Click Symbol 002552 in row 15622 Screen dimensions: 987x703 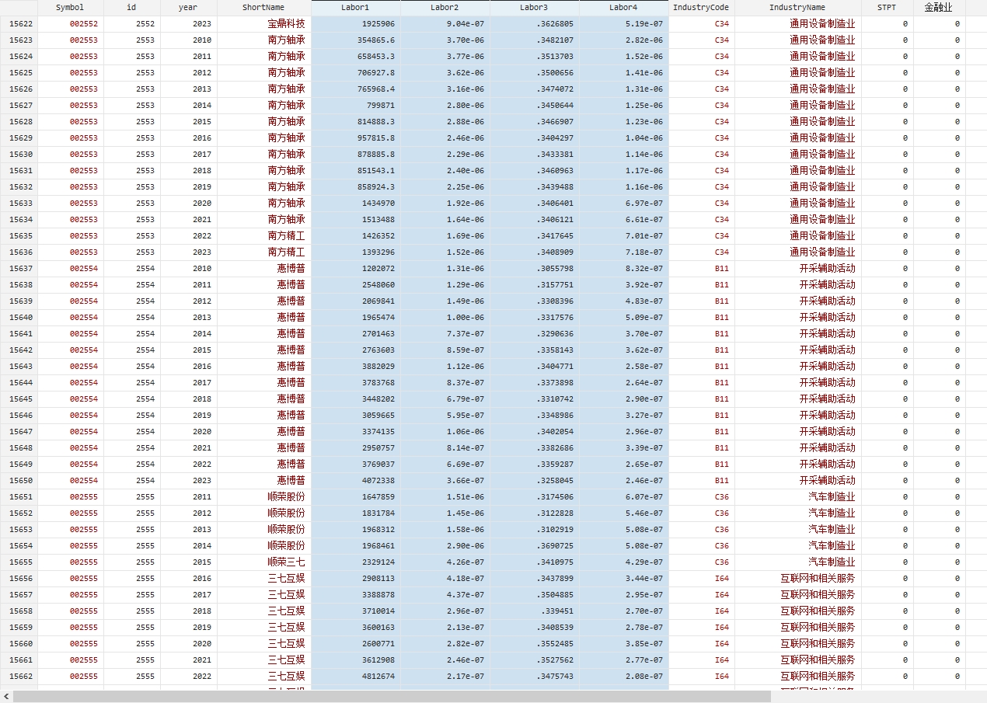[x=84, y=24]
